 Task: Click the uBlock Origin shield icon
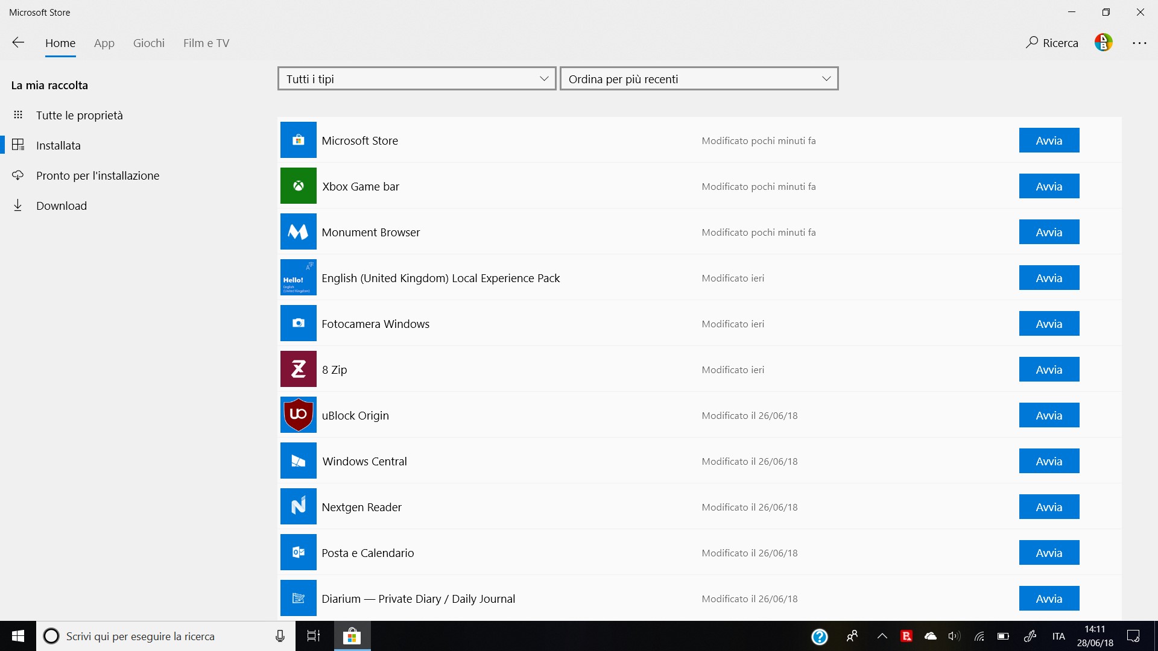pos(298,415)
